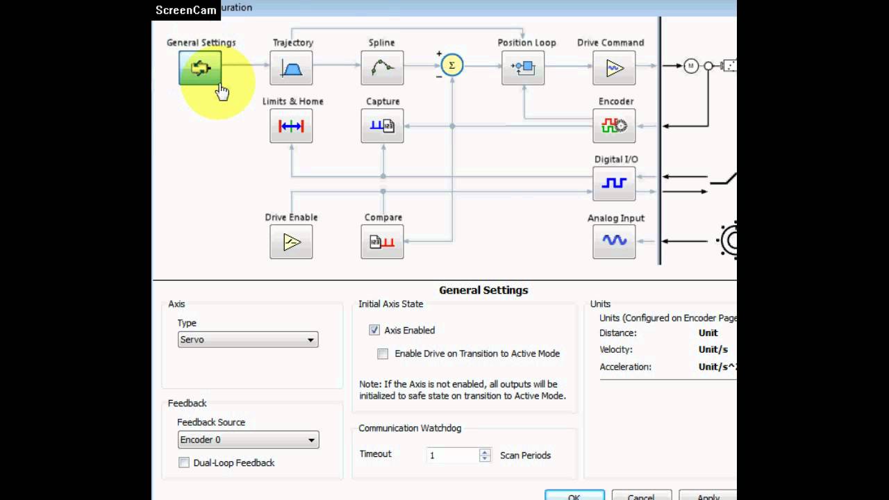Click the Apply button
Image resolution: width=889 pixels, height=500 pixels.
pyautogui.click(x=708, y=497)
